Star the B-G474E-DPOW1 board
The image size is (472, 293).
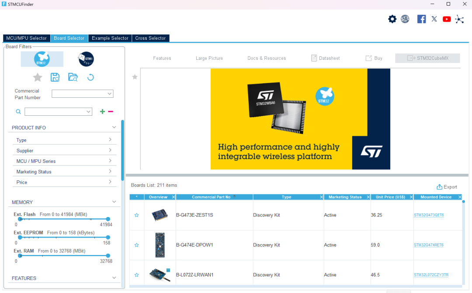click(x=137, y=245)
